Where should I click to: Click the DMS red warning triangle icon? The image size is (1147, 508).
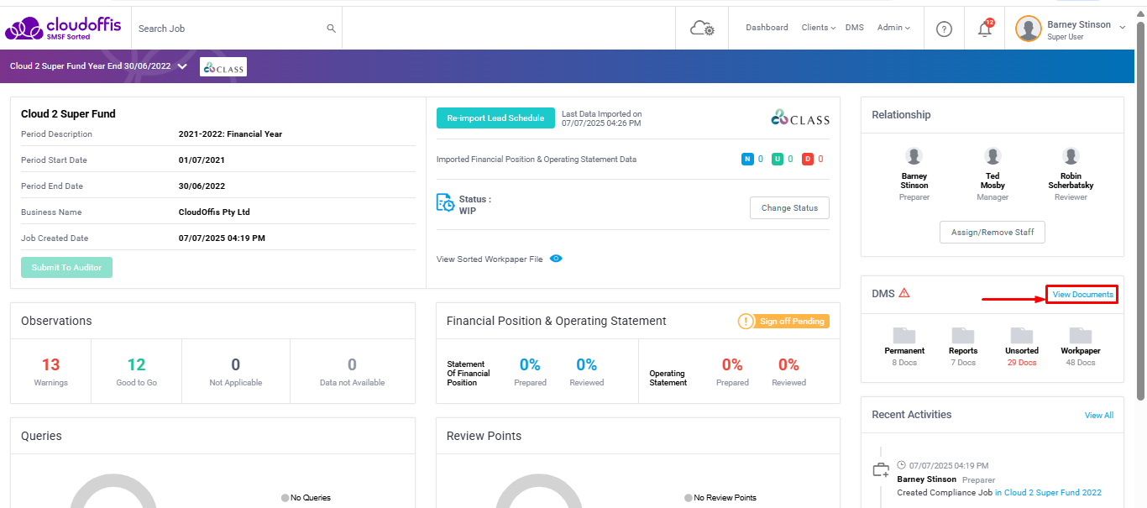[904, 293]
